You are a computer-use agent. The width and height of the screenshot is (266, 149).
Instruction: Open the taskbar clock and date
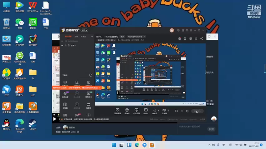[x=254, y=145]
